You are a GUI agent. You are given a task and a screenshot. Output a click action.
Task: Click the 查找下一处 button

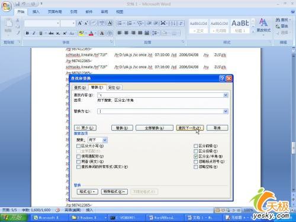click(x=189, y=128)
